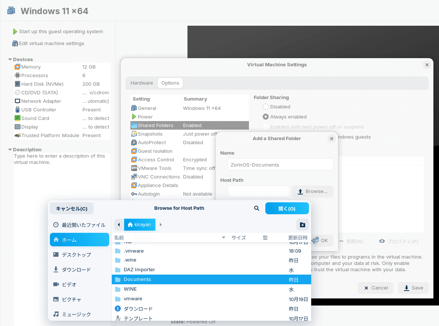439x326 pixels.
Task: Click the Options tab
Action: click(x=170, y=83)
